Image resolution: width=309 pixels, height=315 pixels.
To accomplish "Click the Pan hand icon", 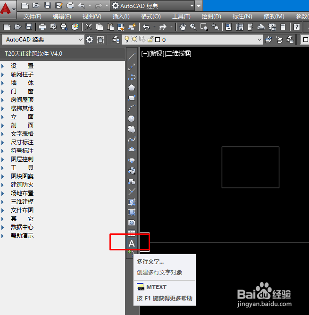I will (183, 27).
